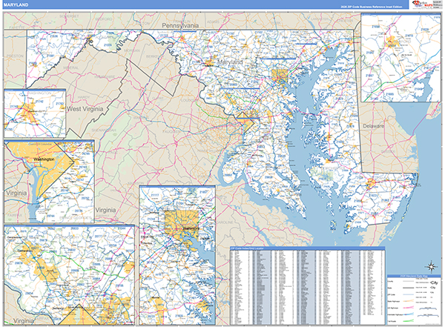Image resolution: width=445 pixels, height=327 pixels.
Task: Click the Baltimore city area on main map
Action: pyautogui.click(x=280, y=76)
